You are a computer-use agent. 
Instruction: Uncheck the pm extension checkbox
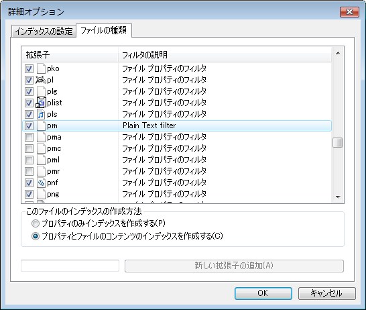pyautogui.click(x=29, y=125)
